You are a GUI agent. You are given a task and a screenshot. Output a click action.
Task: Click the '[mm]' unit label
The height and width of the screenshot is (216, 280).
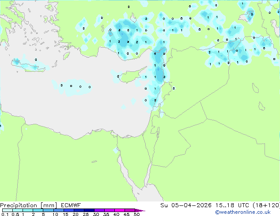(49, 205)
